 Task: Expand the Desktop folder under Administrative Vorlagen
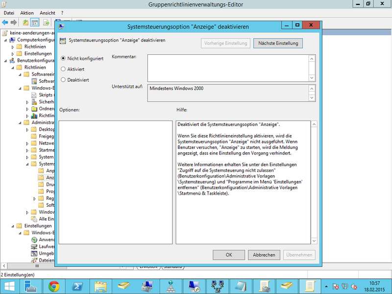[27, 129]
